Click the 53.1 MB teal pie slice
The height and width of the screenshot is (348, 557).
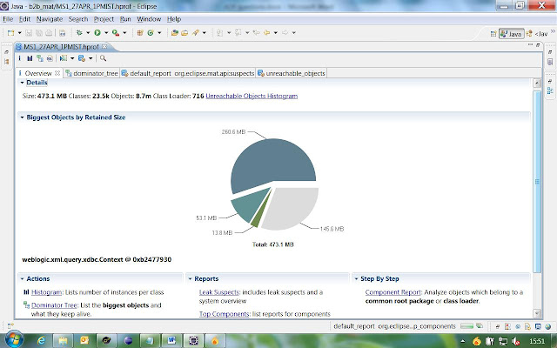pos(249,205)
